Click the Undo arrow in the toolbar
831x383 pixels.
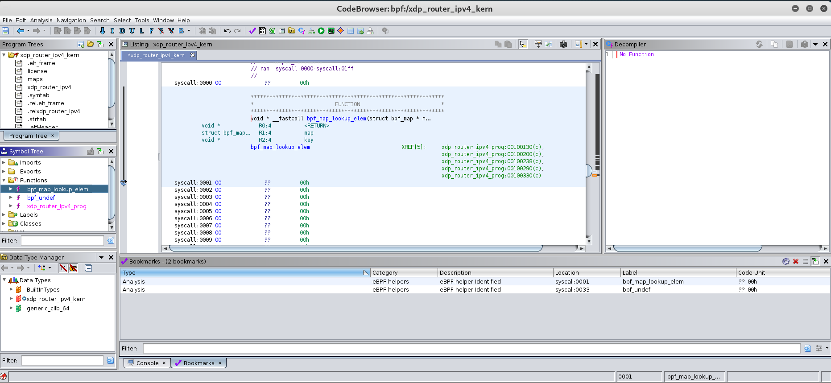(x=227, y=31)
